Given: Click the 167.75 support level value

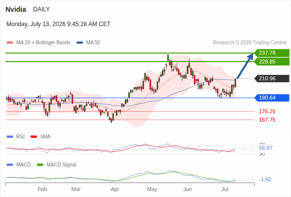Looking at the screenshot, I should click(267, 120).
